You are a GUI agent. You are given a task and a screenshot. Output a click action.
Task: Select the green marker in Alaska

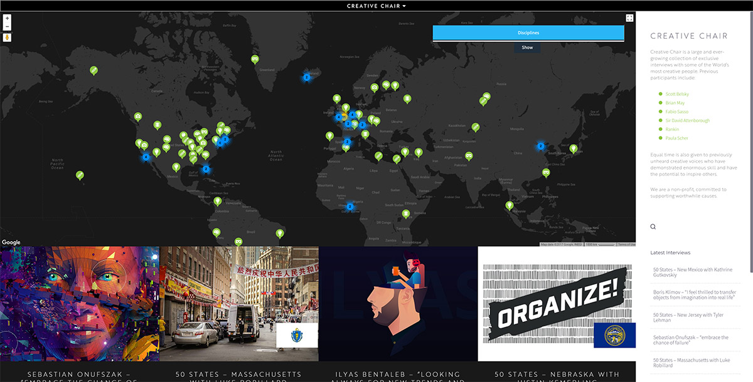click(x=93, y=71)
